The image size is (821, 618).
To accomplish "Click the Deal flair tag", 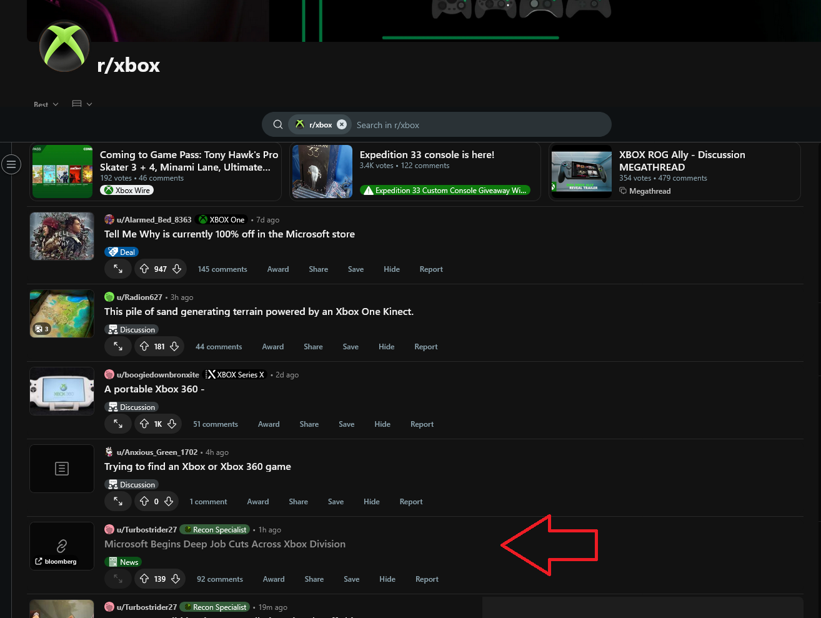I will pos(121,252).
